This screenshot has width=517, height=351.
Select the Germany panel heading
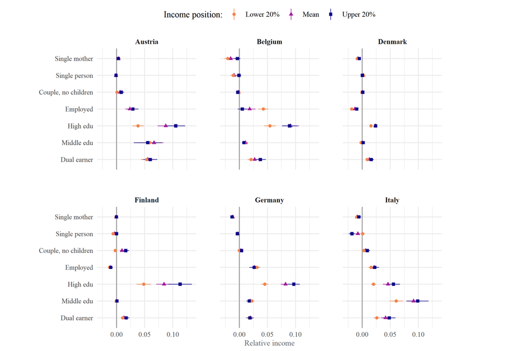click(270, 200)
